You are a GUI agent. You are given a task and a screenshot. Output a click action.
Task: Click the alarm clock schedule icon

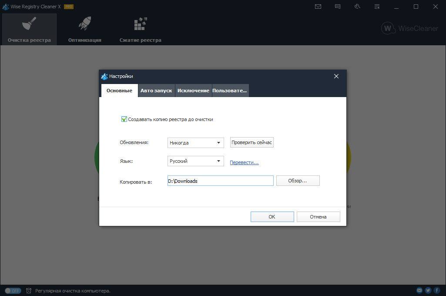29,291
